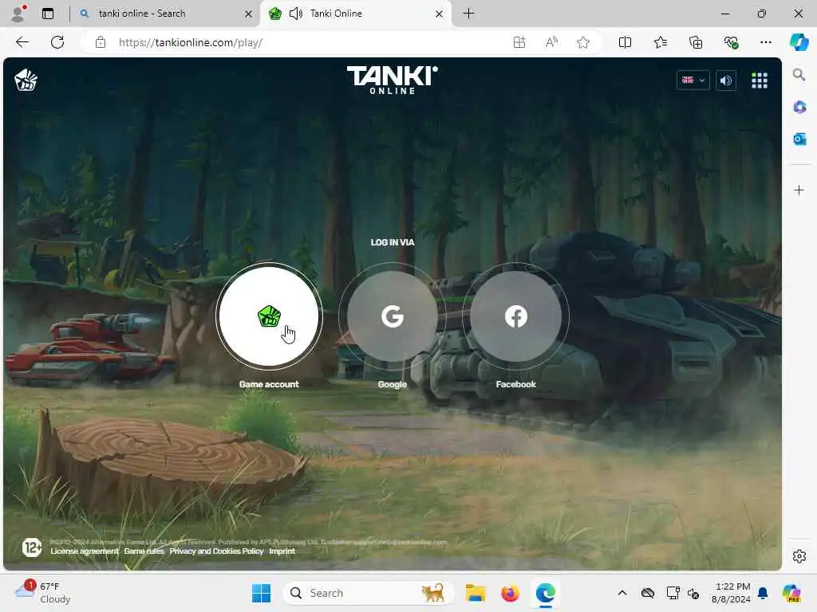This screenshot has width=817, height=612.
Task: View site information lock icon
Action: tap(101, 42)
